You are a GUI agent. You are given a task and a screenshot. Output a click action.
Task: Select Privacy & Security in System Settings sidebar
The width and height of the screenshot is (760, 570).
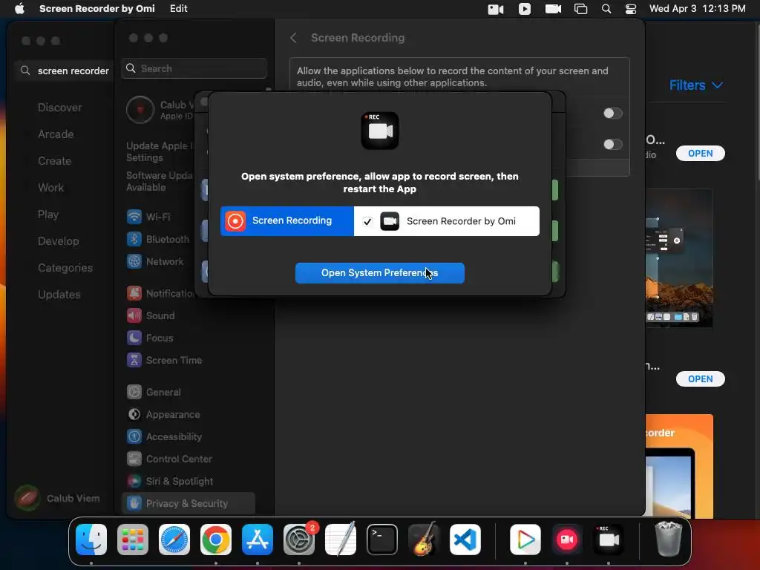coord(189,504)
